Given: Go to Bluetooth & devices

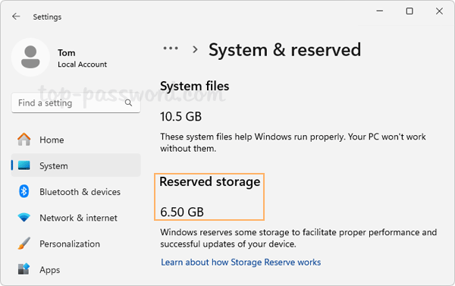Looking at the screenshot, I should (80, 192).
